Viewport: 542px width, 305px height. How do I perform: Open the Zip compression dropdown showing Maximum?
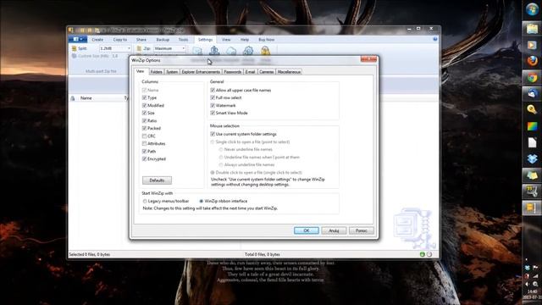[x=169, y=48]
